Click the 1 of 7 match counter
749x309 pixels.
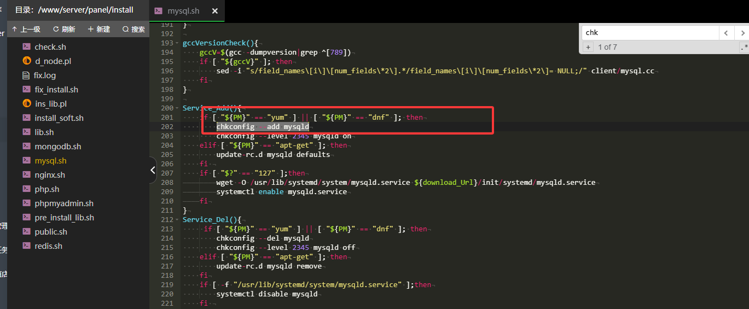tap(607, 48)
